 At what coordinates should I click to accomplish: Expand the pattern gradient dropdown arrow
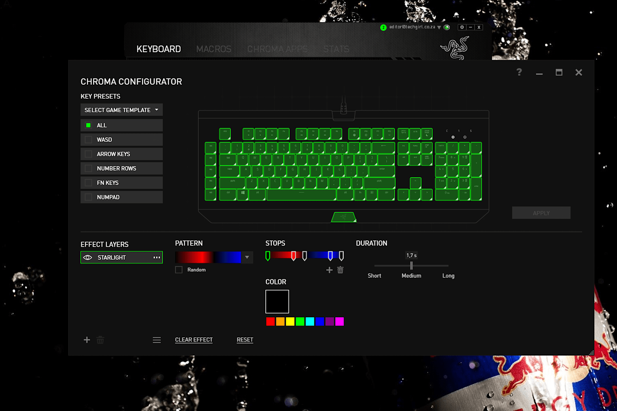coord(247,257)
